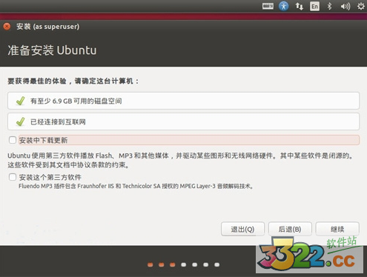Open the keyboard indicator in top panel
This screenshot has height=277, width=367.
[x=268, y=6]
